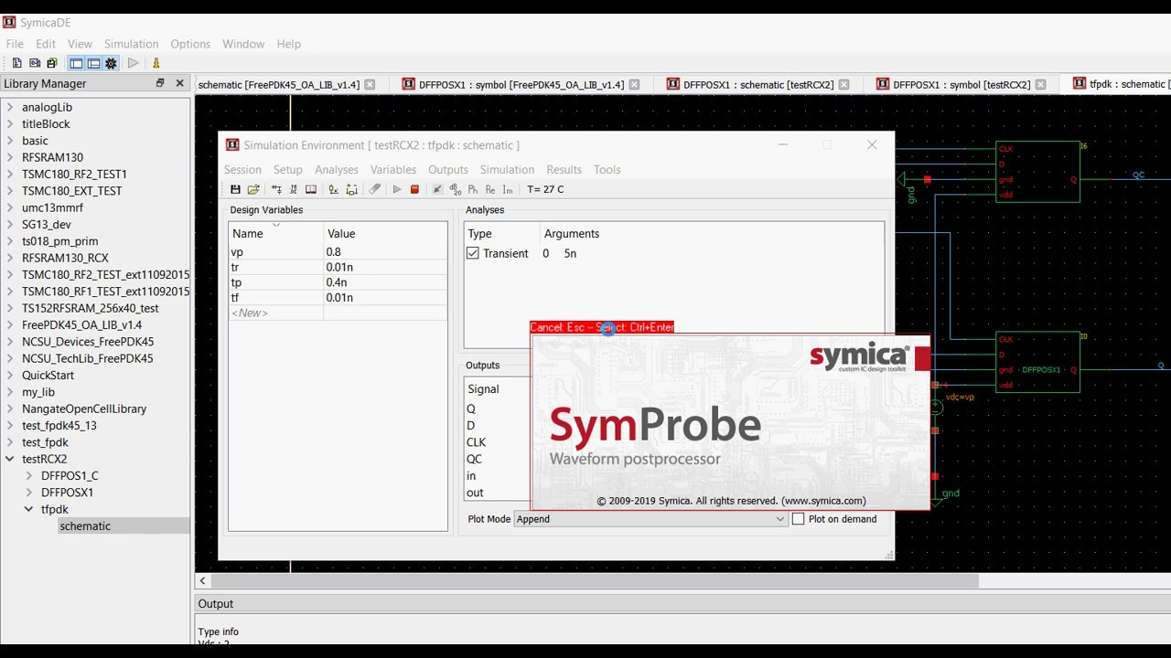The image size is (1171, 658).
Task: Click the gear icon in SymicaDE toolbar
Action: (x=111, y=63)
